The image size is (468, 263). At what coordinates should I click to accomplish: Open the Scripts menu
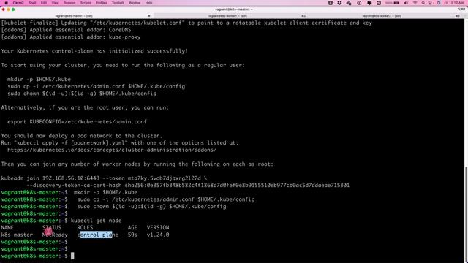(x=86, y=3)
